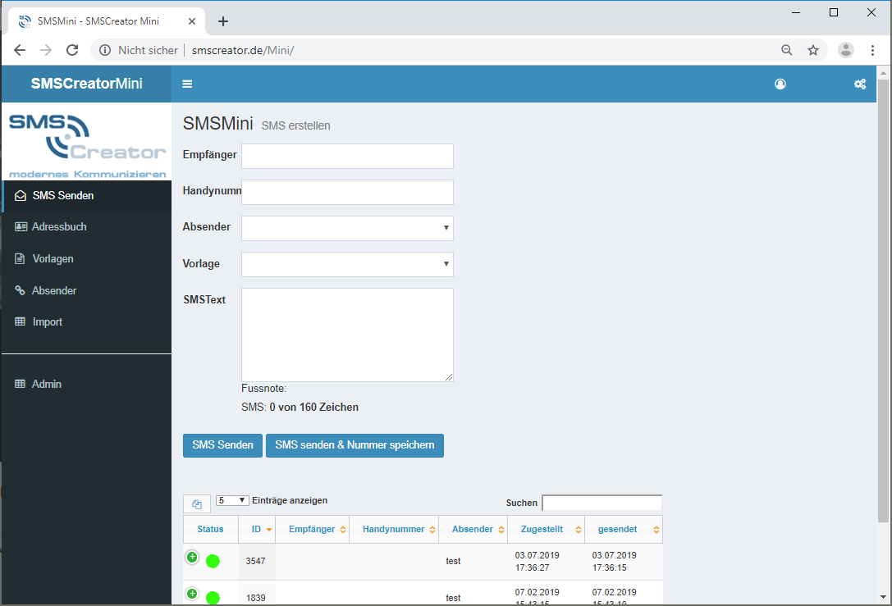
Task: Click inside the SMSText textarea
Action: tap(348, 335)
